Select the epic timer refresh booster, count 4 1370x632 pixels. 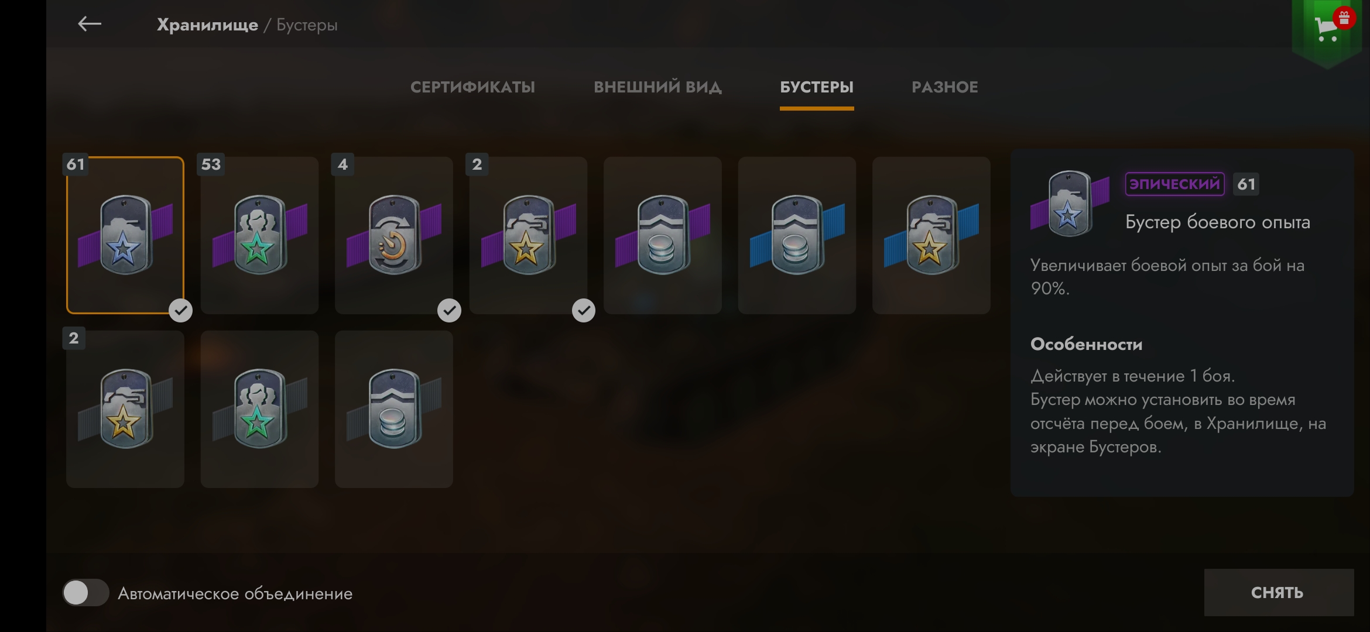click(x=394, y=235)
